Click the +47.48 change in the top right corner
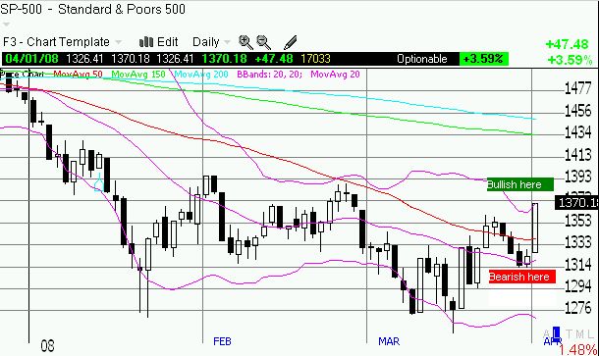 click(x=567, y=44)
